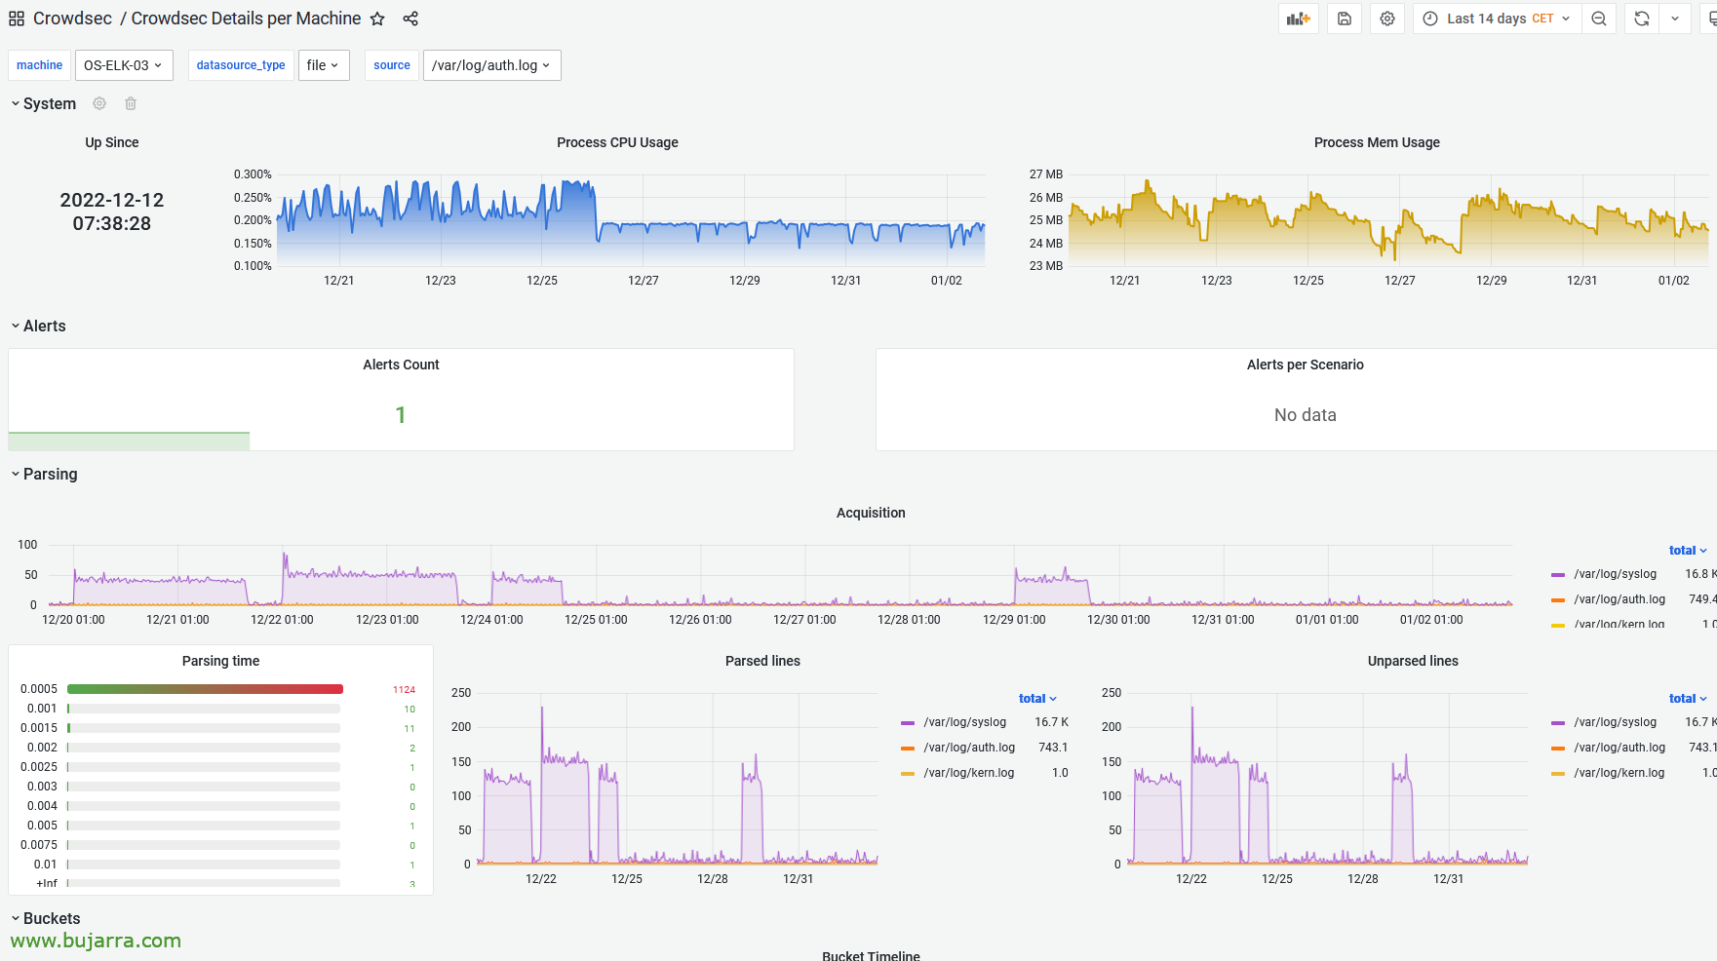Open System row settings gear
The image size is (1717, 961).
[x=99, y=103]
